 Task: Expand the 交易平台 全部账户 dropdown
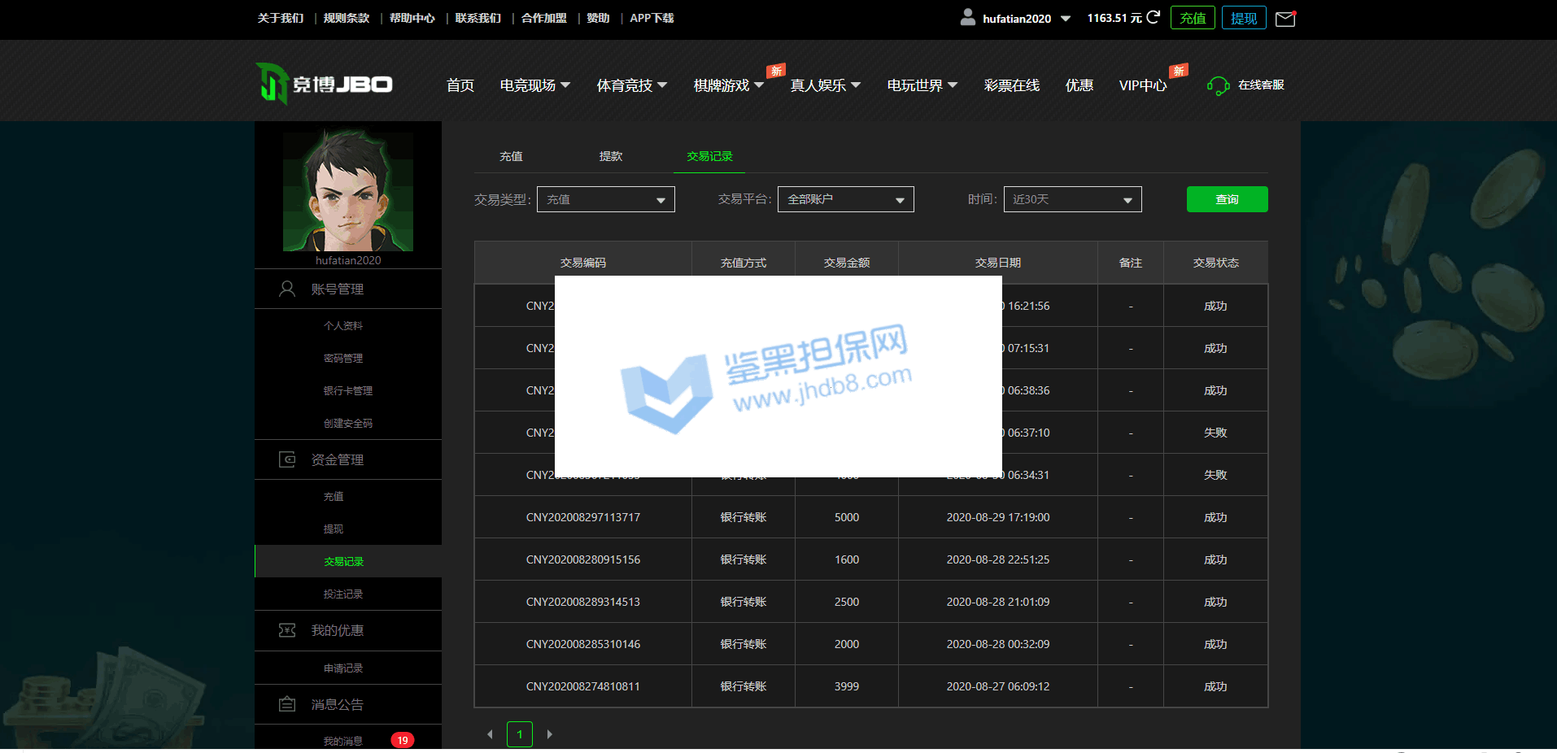point(845,199)
